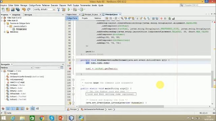Viewport: 216px width, 121px height.
Task: Click the Redo arrow icon
Action: point(29,9)
